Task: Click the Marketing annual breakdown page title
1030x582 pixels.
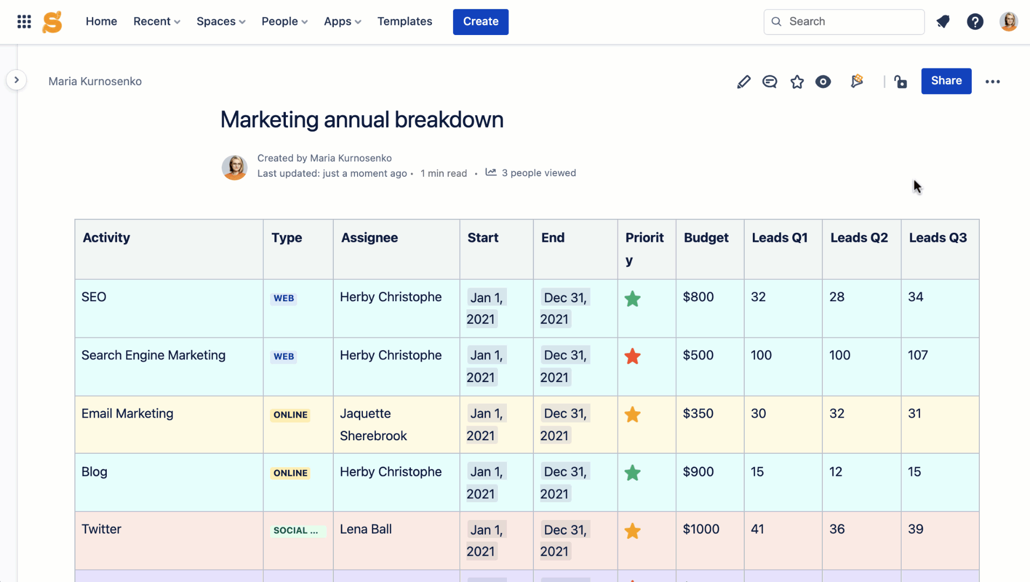Action: tap(362, 120)
